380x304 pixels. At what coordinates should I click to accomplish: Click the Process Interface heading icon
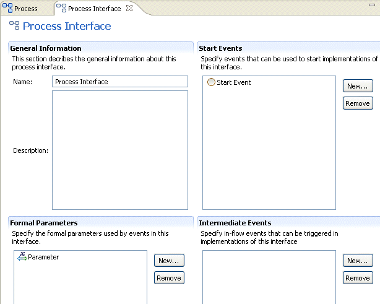click(14, 25)
